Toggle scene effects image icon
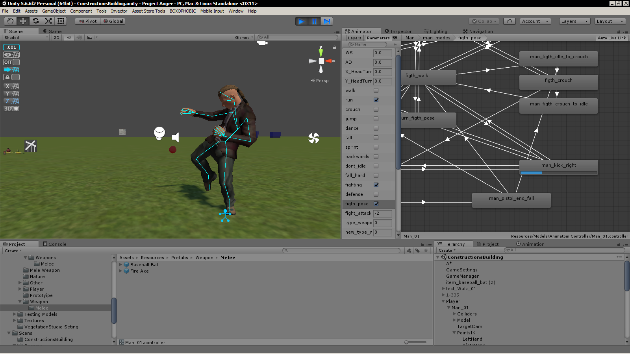Viewport: 630px width, 354px height. coord(90,38)
